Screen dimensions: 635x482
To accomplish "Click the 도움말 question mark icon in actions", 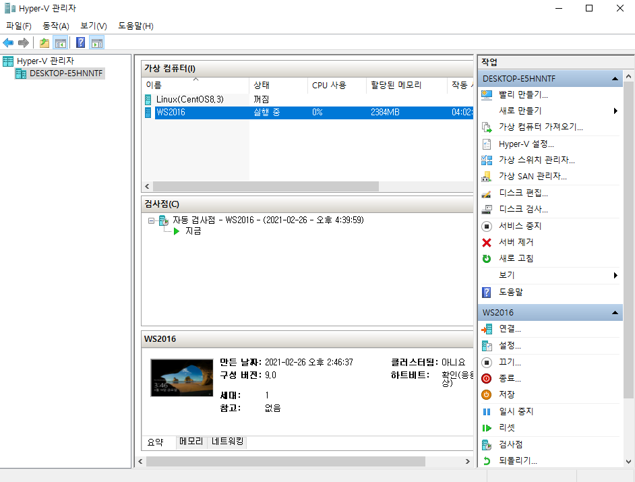I will (487, 293).
